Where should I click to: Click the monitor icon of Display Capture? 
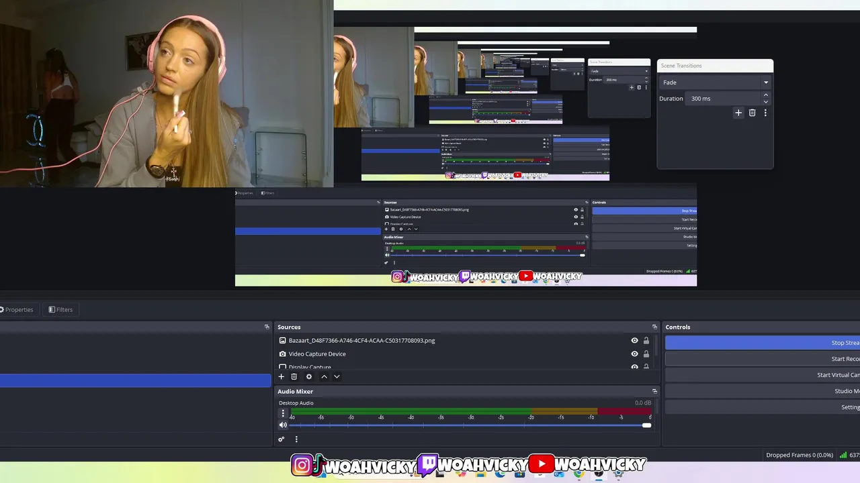pos(283,367)
